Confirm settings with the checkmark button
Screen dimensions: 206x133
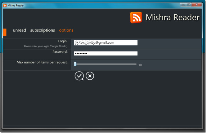click(79, 76)
